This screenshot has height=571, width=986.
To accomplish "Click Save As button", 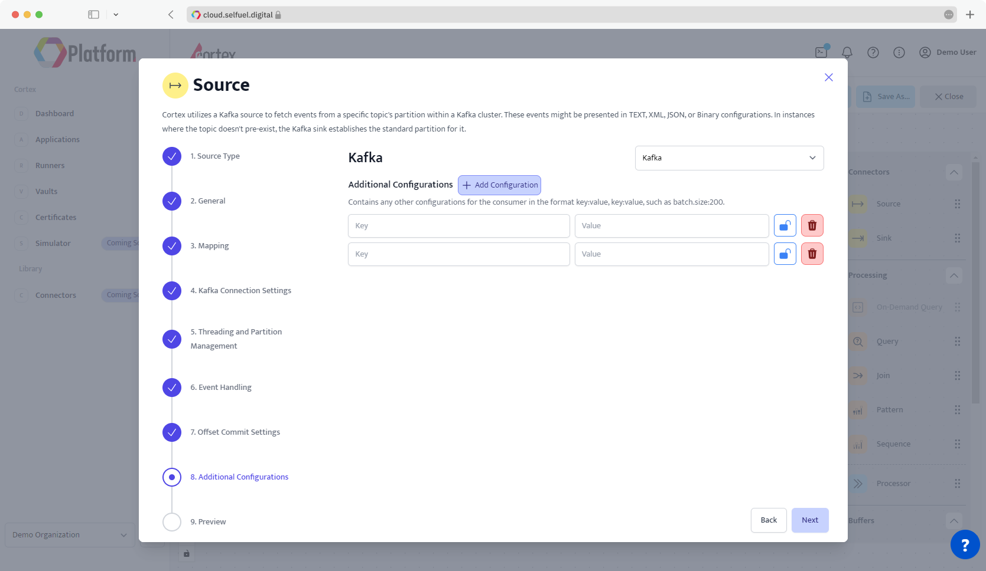I will tap(886, 97).
